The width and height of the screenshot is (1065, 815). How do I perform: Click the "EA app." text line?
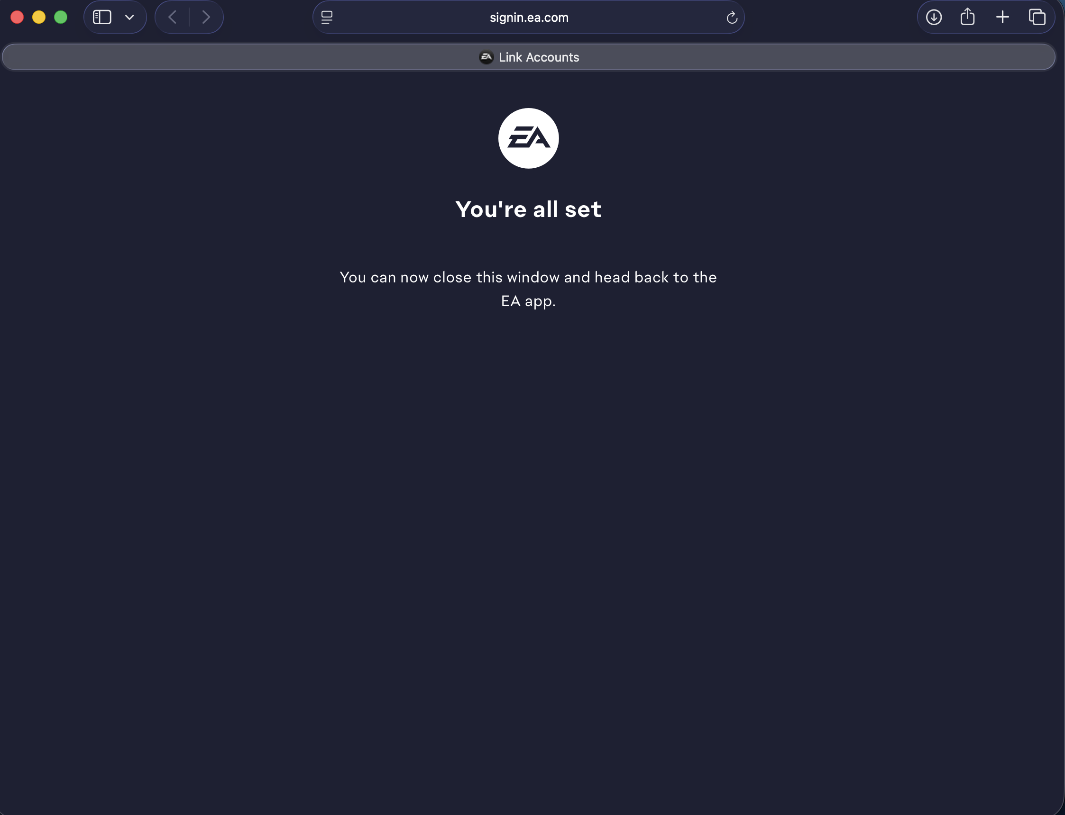(528, 301)
